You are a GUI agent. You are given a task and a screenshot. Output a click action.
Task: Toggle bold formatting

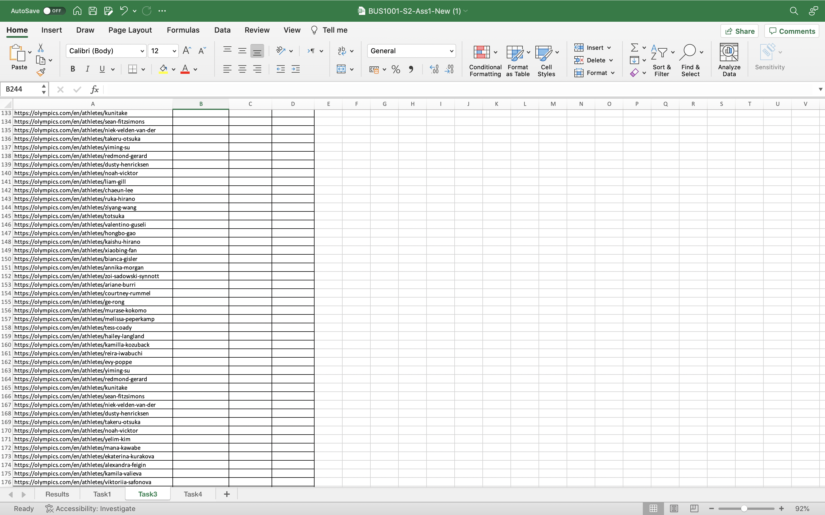click(x=72, y=69)
